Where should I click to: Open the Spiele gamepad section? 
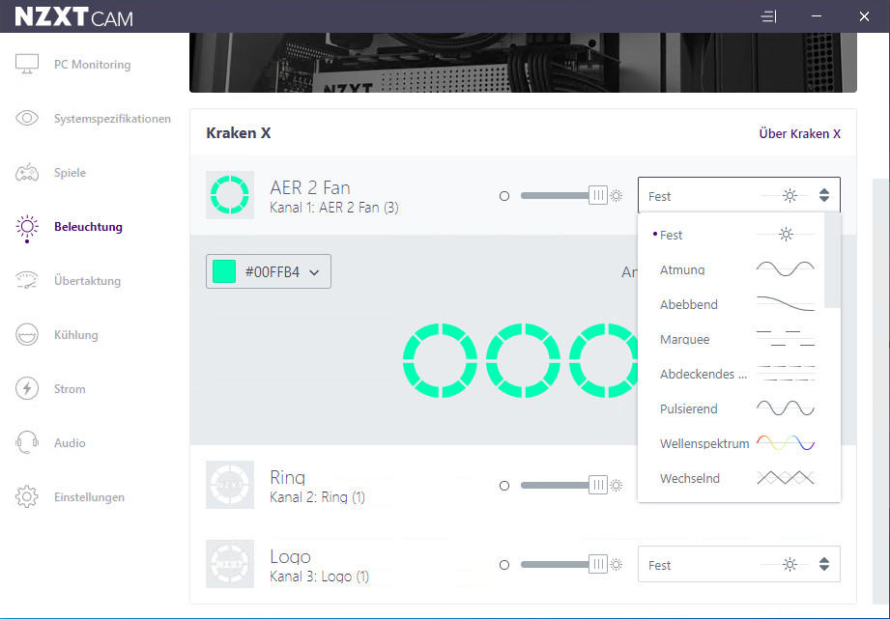(27, 173)
